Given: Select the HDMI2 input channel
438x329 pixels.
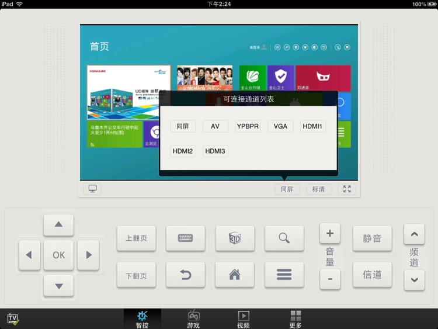Looking at the screenshot, I should pos(183,151).
